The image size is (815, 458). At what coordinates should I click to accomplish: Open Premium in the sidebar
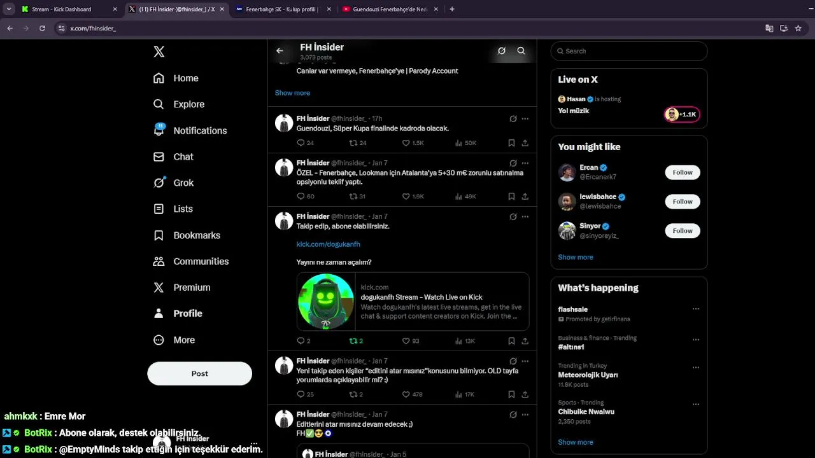click(x=181, y=288)
